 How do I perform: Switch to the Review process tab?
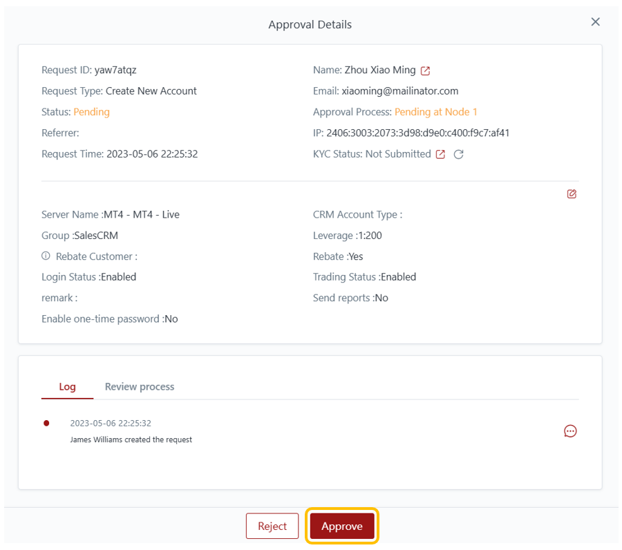point(140,387)
